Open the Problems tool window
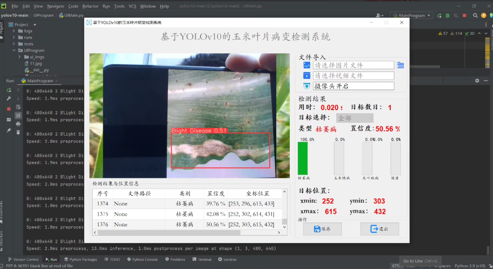Image resolution: width=493 pixels, height=269 pixels. [175, 259]
